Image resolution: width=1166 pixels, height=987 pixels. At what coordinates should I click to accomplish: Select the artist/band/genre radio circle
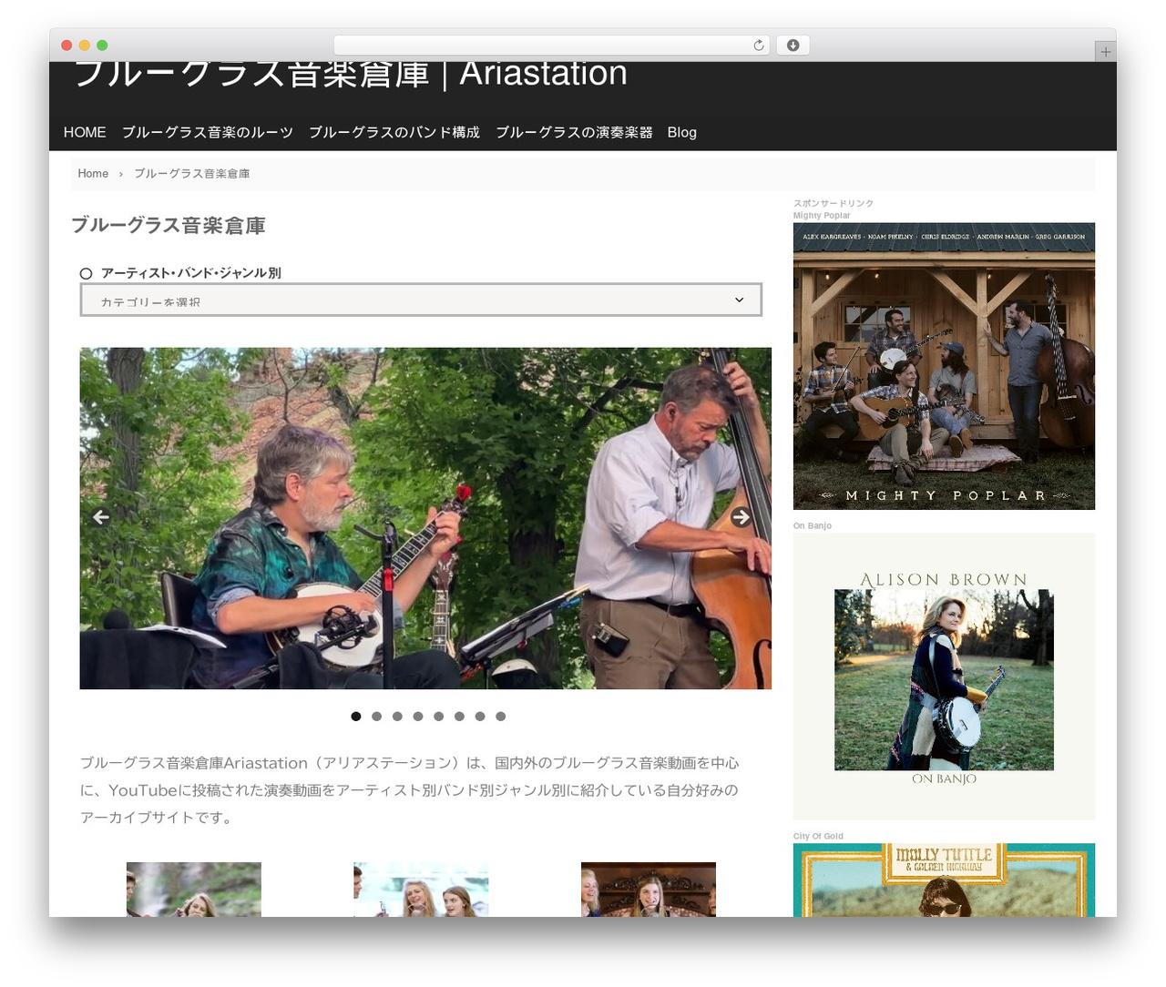point(87,273)
